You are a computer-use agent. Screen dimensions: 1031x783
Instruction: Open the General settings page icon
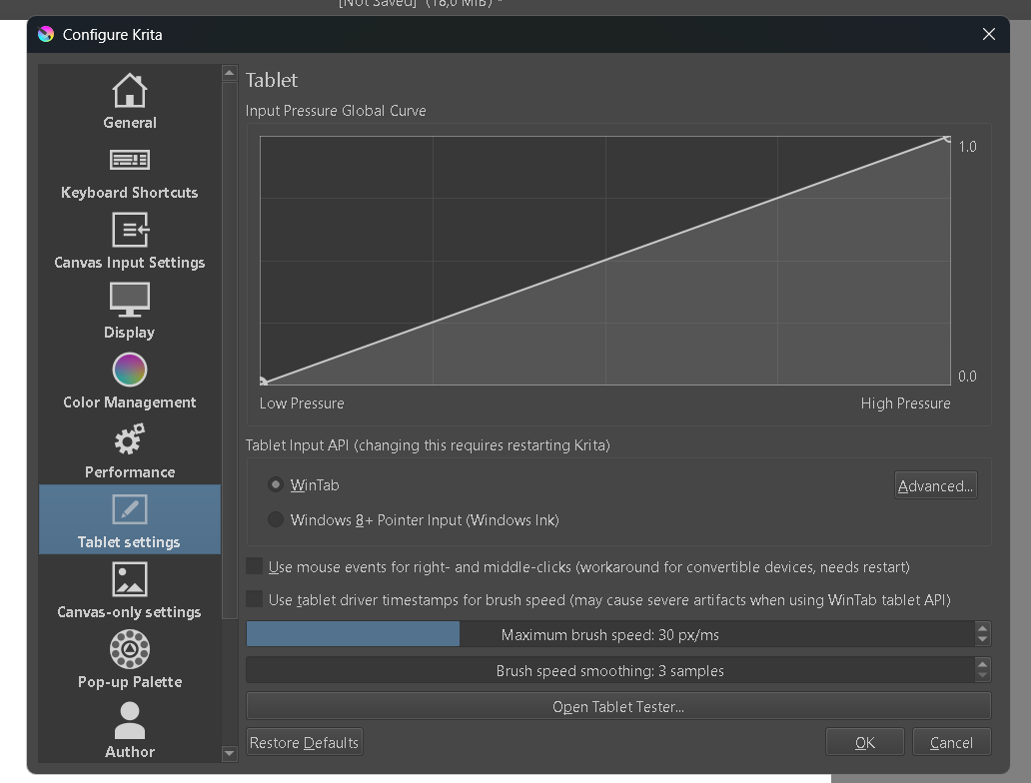pos(130,90)
